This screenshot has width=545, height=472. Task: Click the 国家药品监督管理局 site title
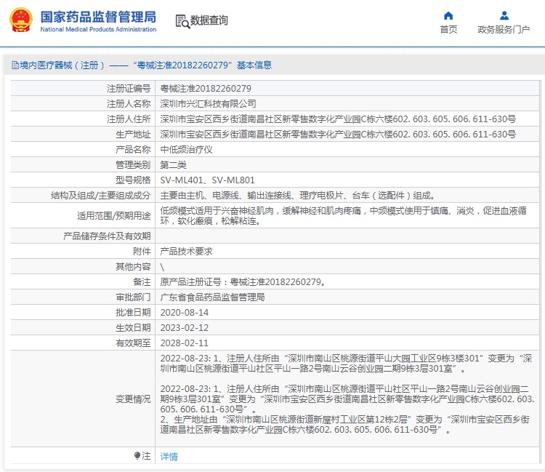pos(98,16)
